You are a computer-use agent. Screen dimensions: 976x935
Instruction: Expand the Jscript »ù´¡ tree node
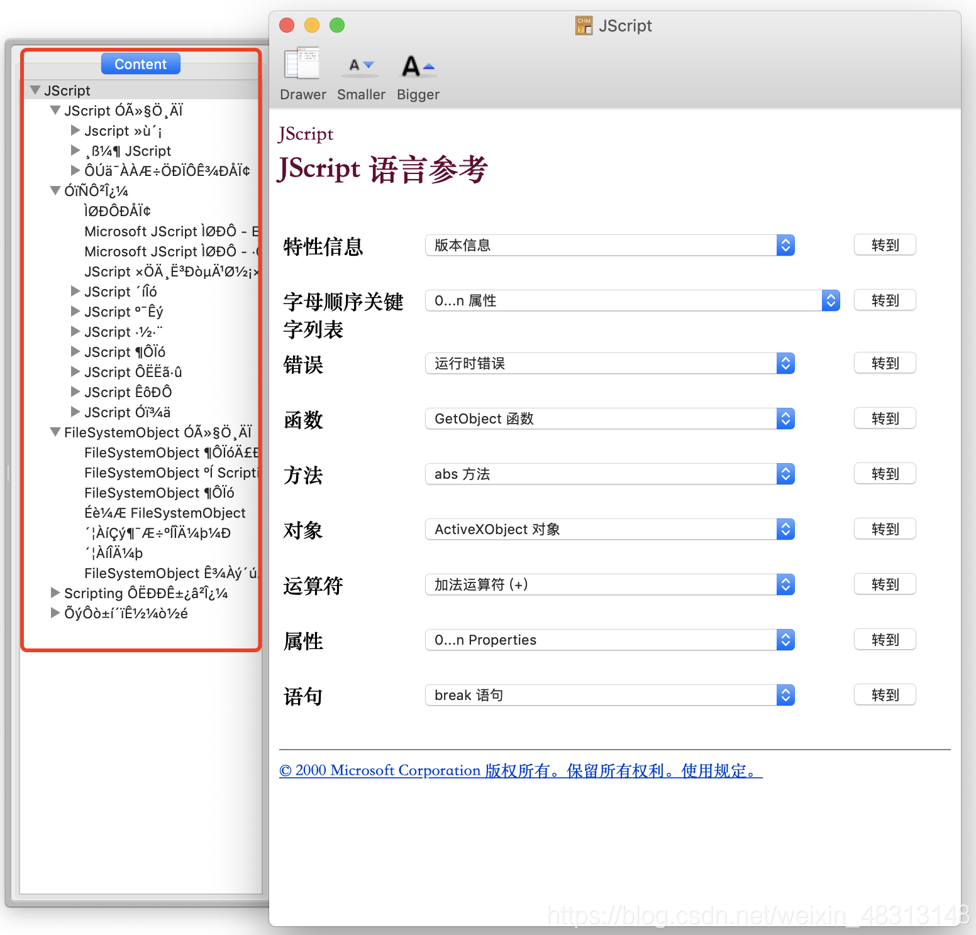click(x=75, y=130)
